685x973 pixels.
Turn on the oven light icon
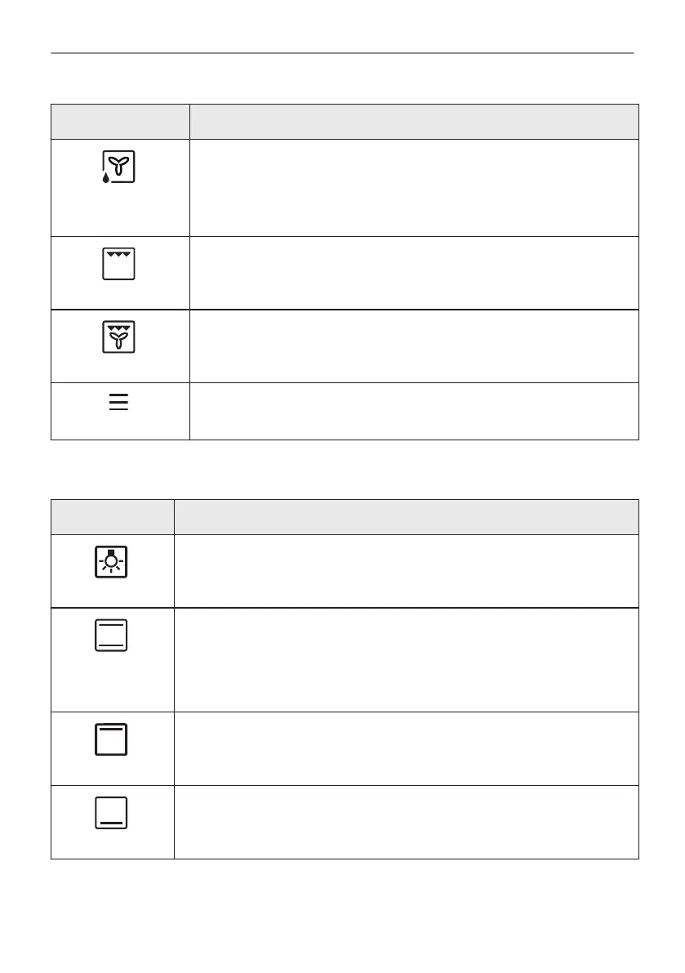coord(111,562)
